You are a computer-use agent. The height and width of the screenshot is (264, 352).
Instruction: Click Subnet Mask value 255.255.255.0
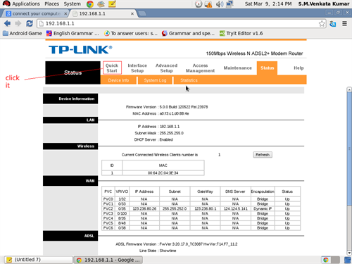[172, 133]
